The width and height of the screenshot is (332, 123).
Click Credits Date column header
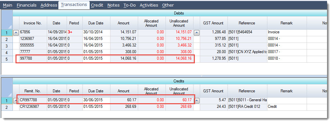pyautogui.click(x=57, y=91)
